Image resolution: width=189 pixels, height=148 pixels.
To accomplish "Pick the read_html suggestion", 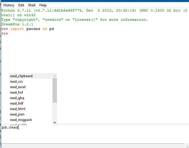I will click(31, 109).
